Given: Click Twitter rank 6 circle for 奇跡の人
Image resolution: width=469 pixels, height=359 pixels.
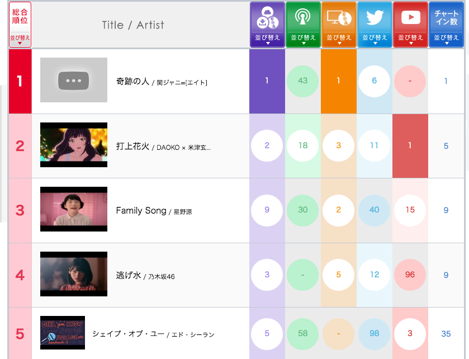Looking at the screenshot, I should [374, 81].
